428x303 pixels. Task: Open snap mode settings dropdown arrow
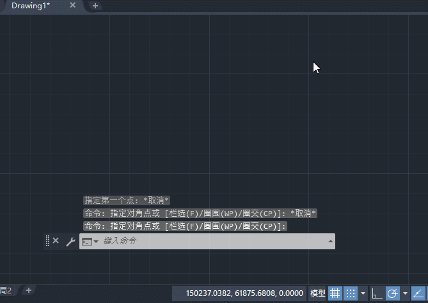[363, 293]
